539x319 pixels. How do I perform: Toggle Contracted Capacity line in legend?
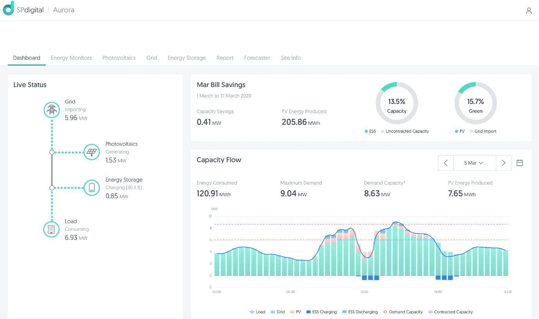[451, 312]
